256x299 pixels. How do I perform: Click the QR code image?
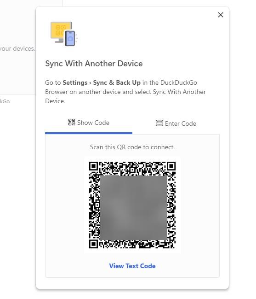tap(132, 205)
